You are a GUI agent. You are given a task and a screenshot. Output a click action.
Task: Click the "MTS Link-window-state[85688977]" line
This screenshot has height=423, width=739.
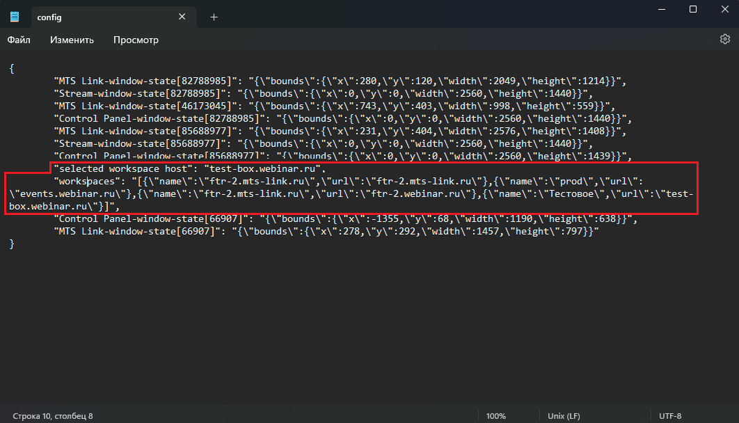pyautogui.click(x=340, y=131)
